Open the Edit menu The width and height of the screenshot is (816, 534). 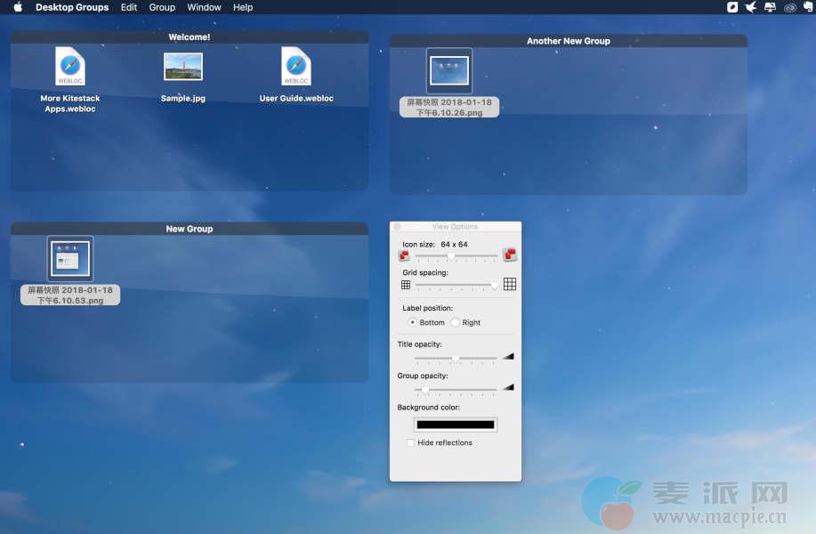tap(129, 7)
